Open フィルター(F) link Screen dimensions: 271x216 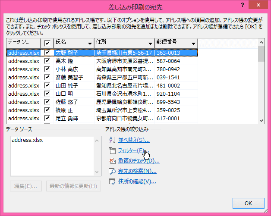(x=133, y=150)
